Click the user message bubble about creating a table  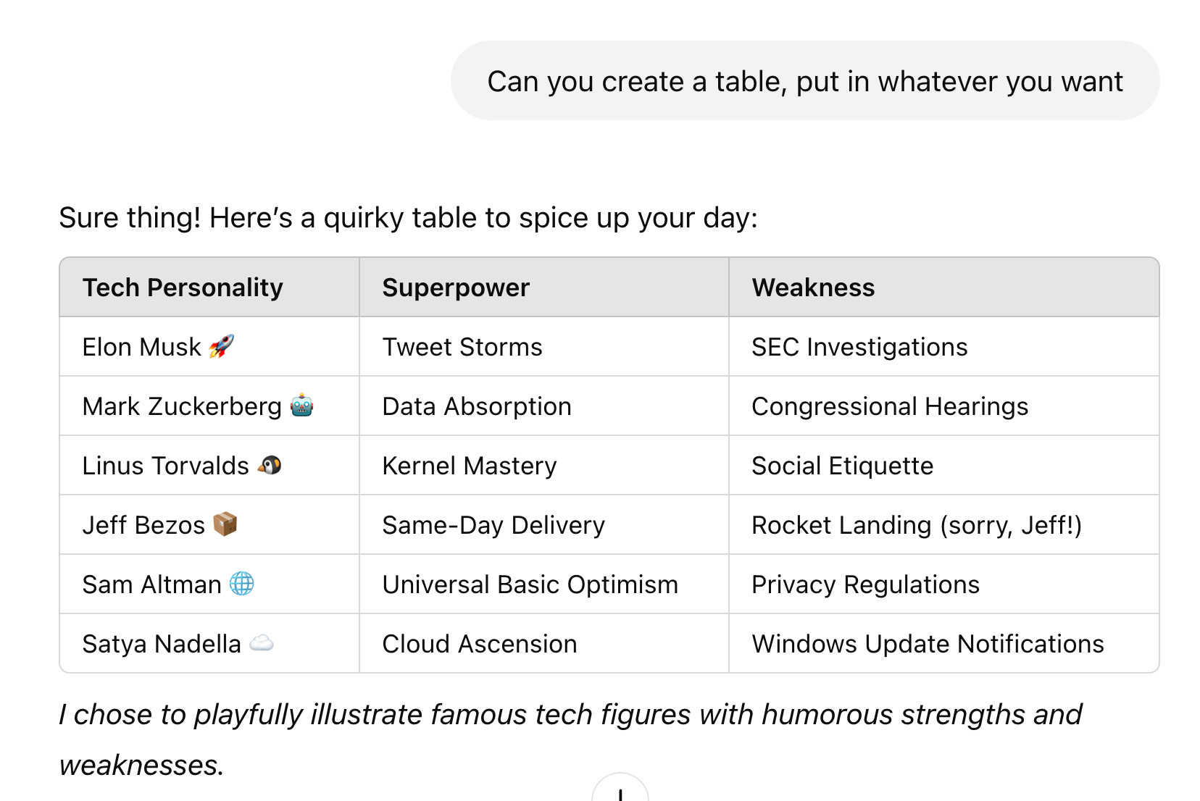pos(805,80)
